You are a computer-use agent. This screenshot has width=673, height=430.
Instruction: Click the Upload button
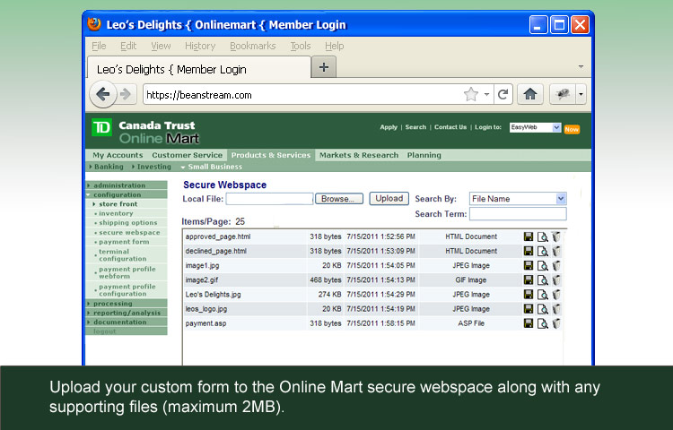click(389, 199)
